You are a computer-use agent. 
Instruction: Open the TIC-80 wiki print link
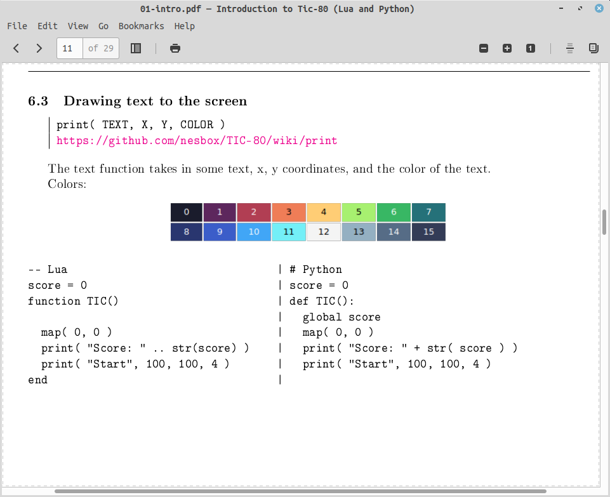[197, 140]
